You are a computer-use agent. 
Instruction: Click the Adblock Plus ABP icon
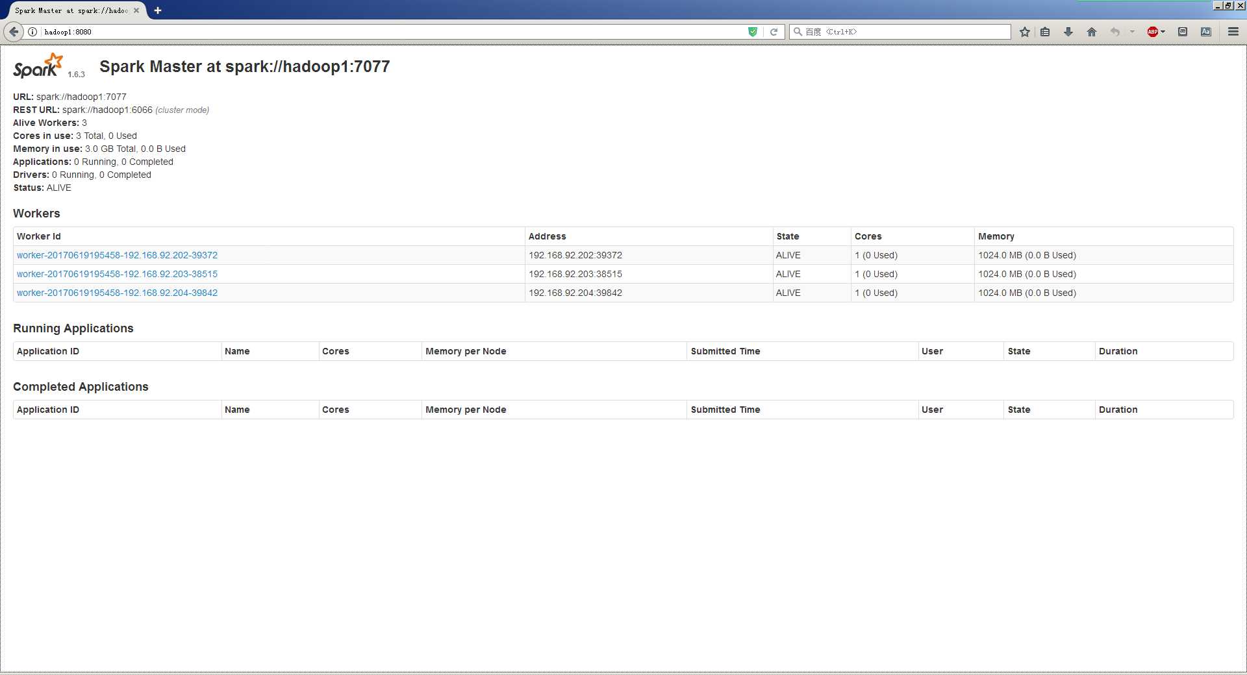click(x=1153, y=32)
